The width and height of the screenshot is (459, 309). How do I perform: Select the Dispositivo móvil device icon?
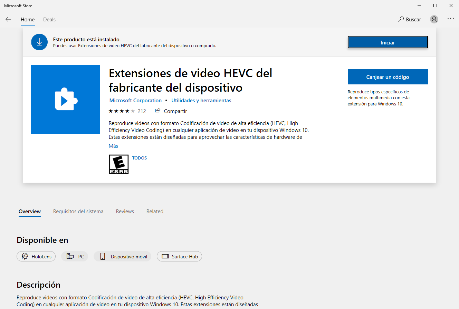tap(102, 256)
